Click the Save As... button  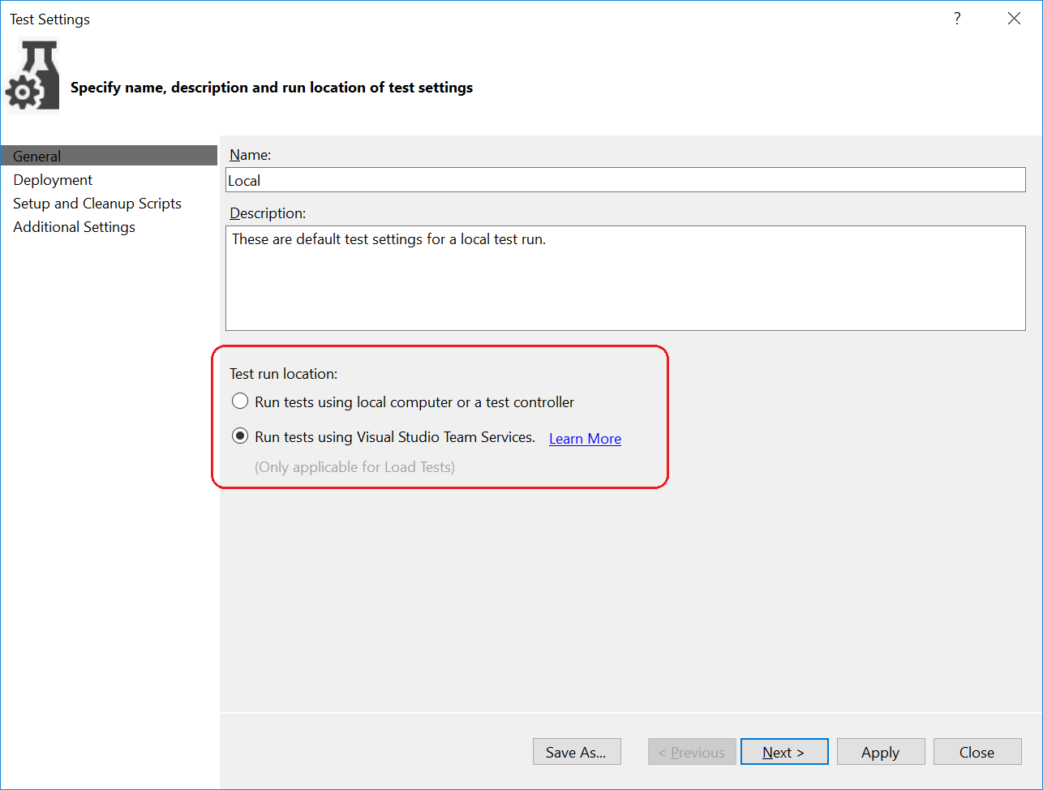point(576,752)
